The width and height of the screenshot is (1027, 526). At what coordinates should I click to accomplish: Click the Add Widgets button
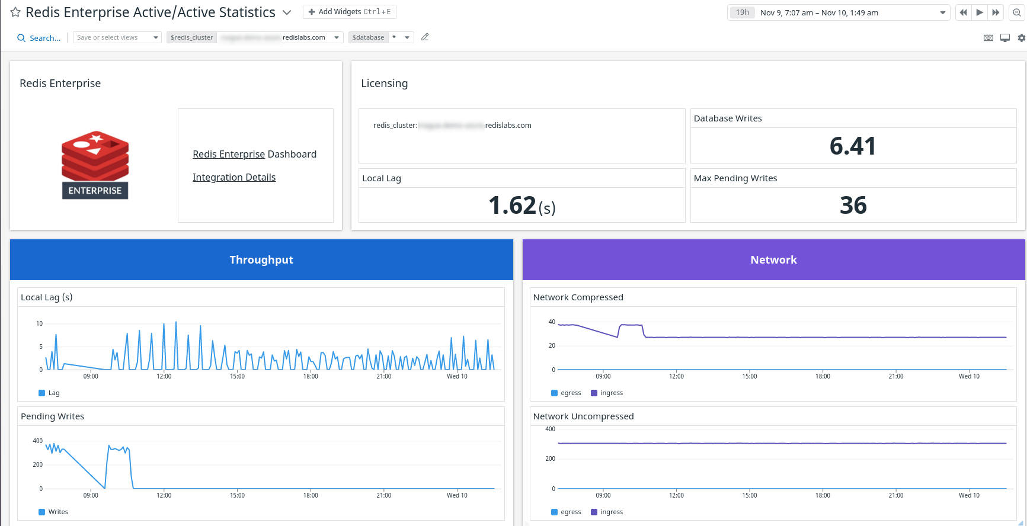click(x=349, y=12)
